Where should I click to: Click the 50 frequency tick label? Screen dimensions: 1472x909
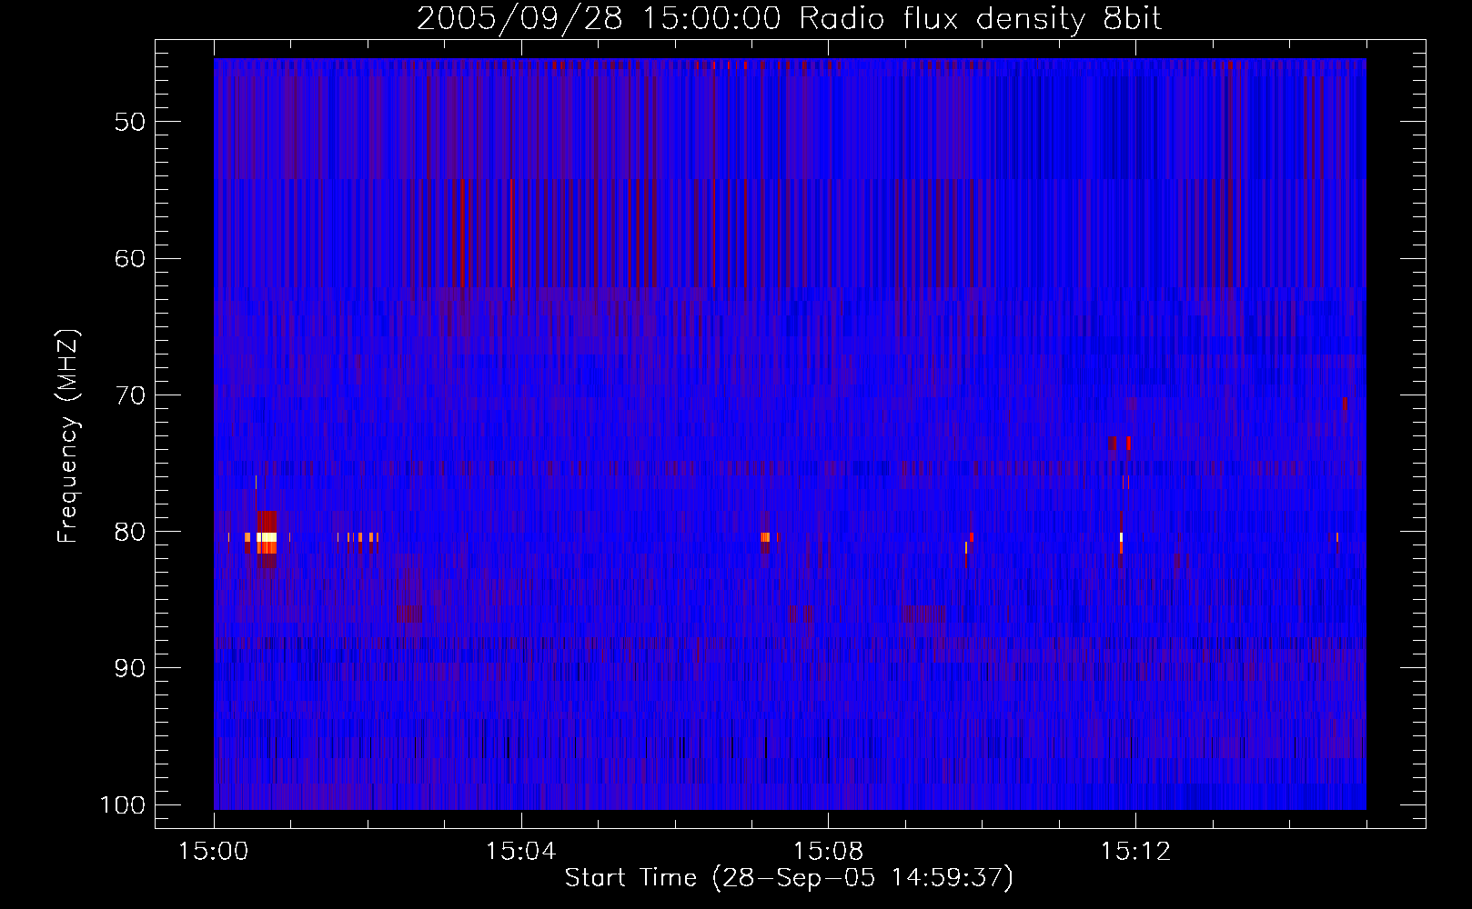(130, 122)
